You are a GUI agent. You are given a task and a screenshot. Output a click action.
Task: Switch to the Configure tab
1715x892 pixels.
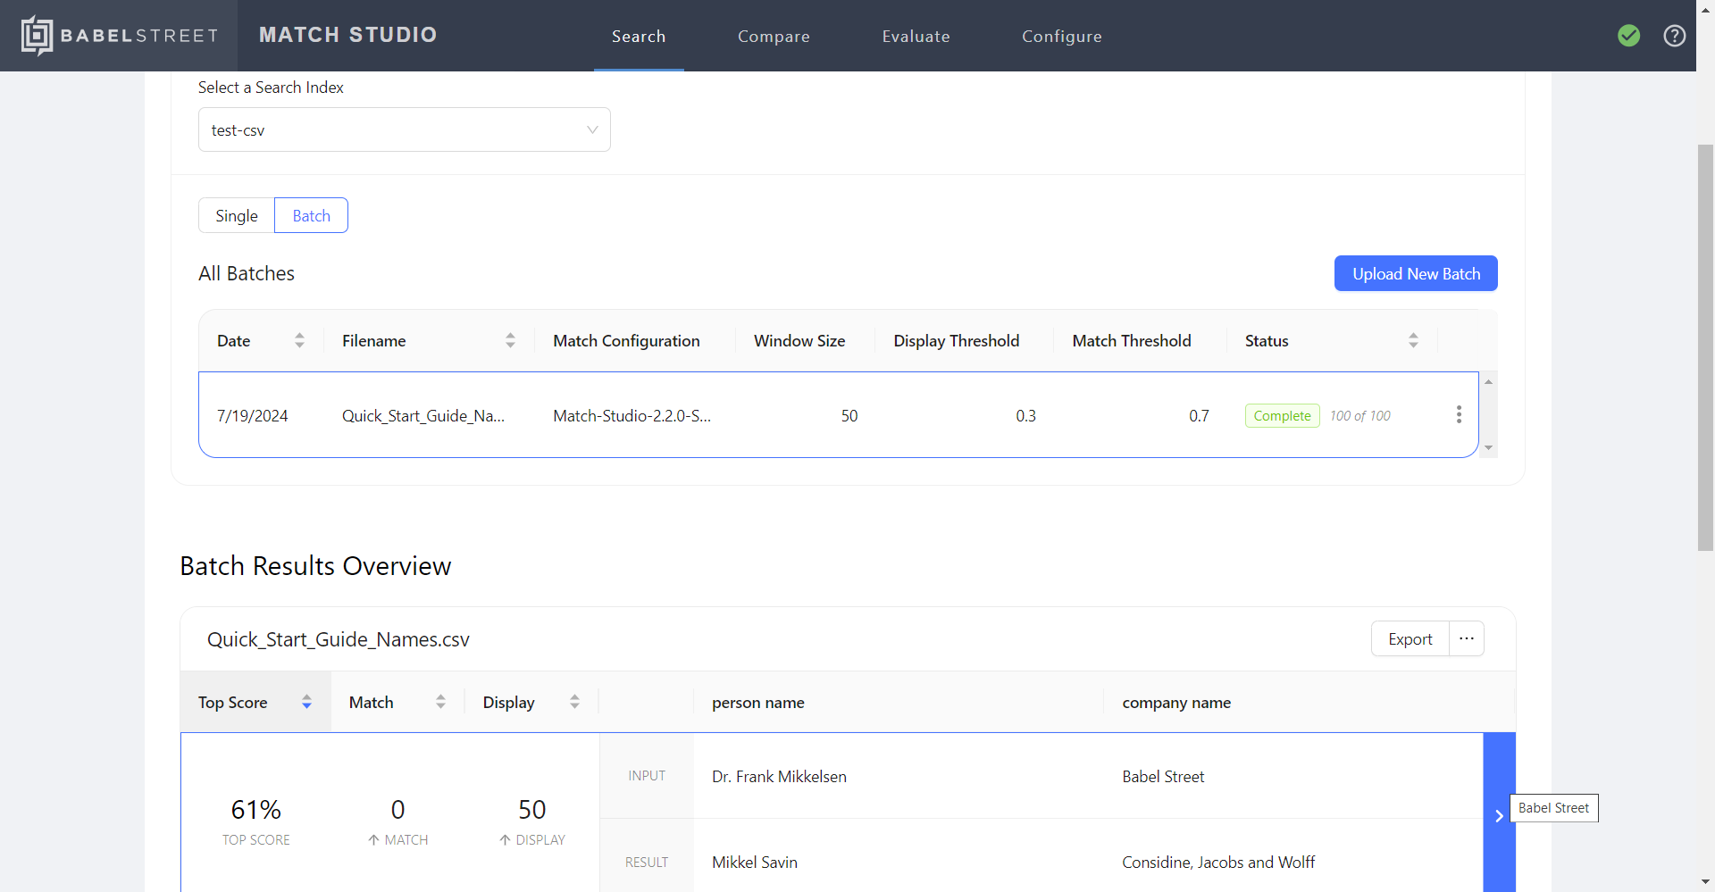click(1062, 37)
